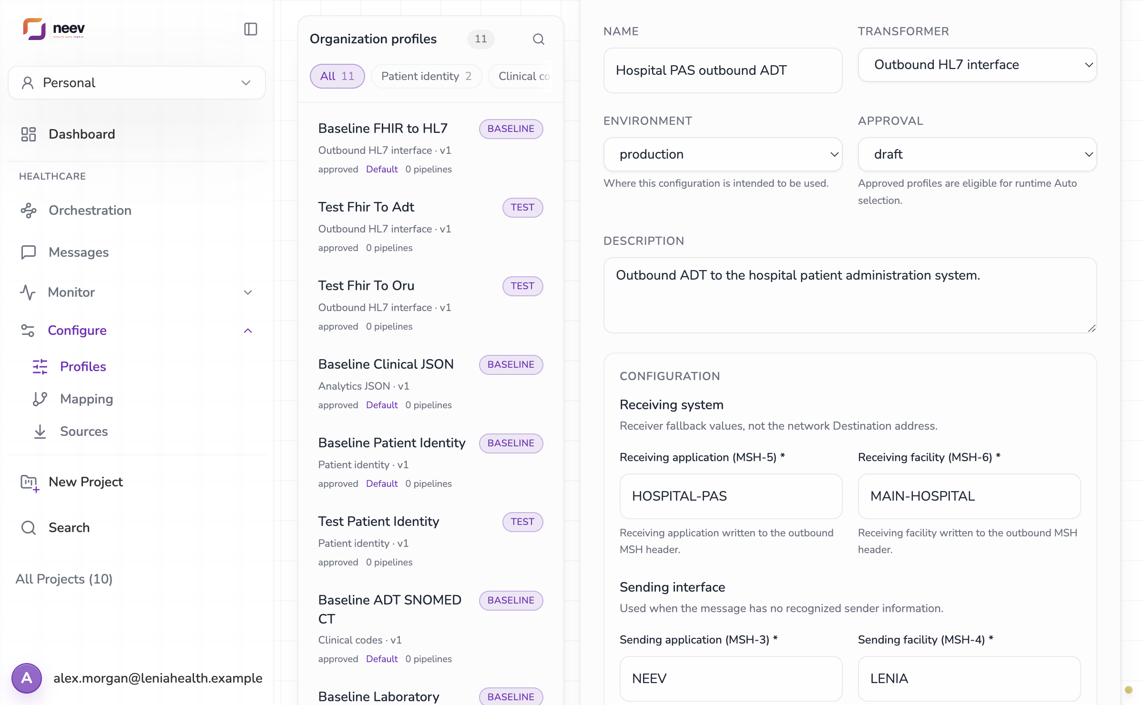The width and height of the screenshot is (1144, 705).
Task: Click the neev logo
Action: click(x=54, y=29)
